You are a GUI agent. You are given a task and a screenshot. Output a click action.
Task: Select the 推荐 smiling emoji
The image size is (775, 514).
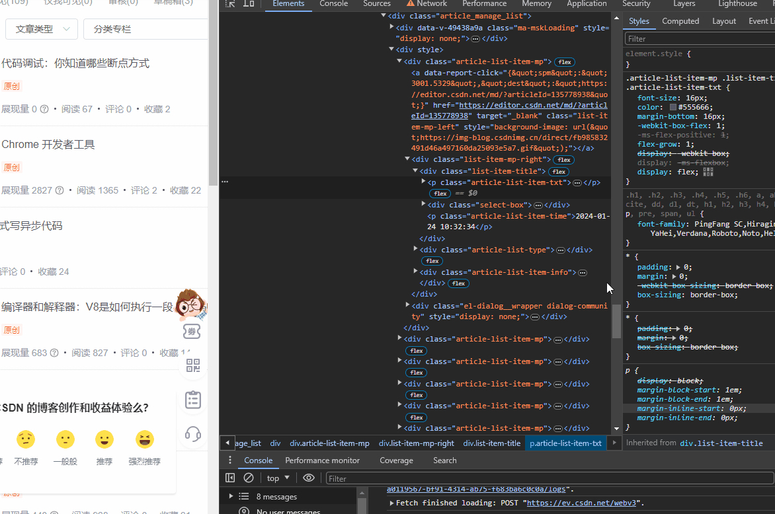(x=104, y=439)
